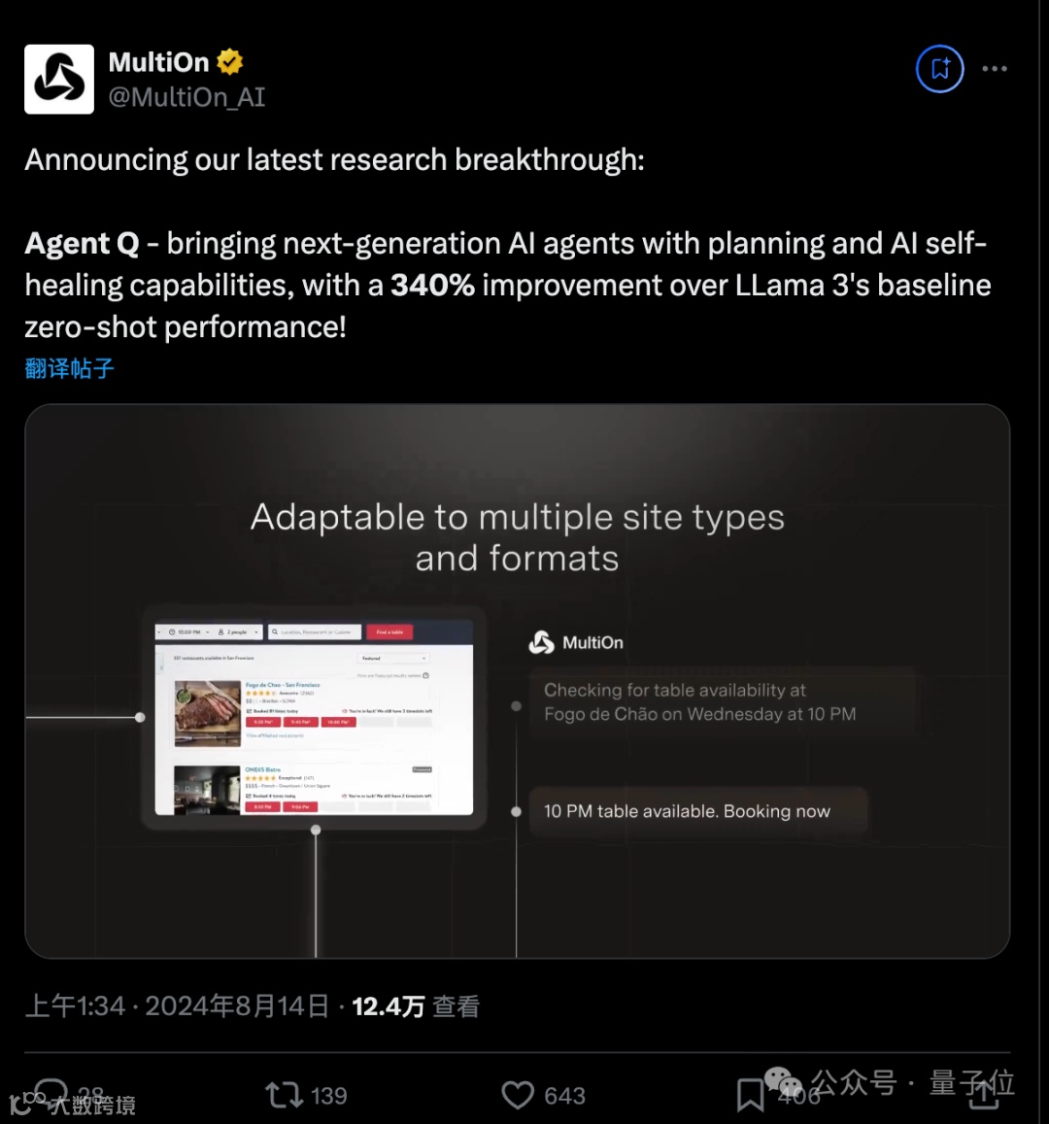Click the red Find a table button
The image size is (1049, 1124).
click(389, 632)
